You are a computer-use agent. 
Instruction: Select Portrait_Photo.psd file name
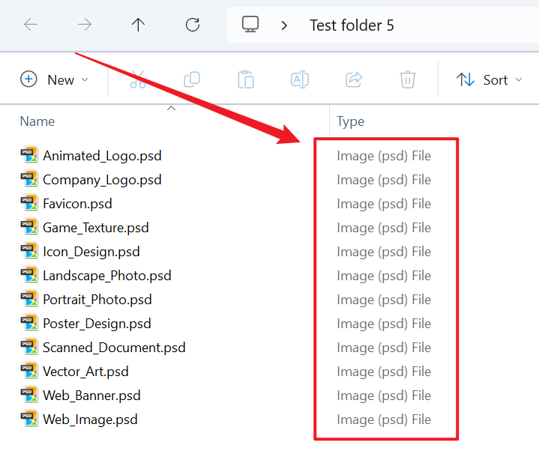[97, 300]
